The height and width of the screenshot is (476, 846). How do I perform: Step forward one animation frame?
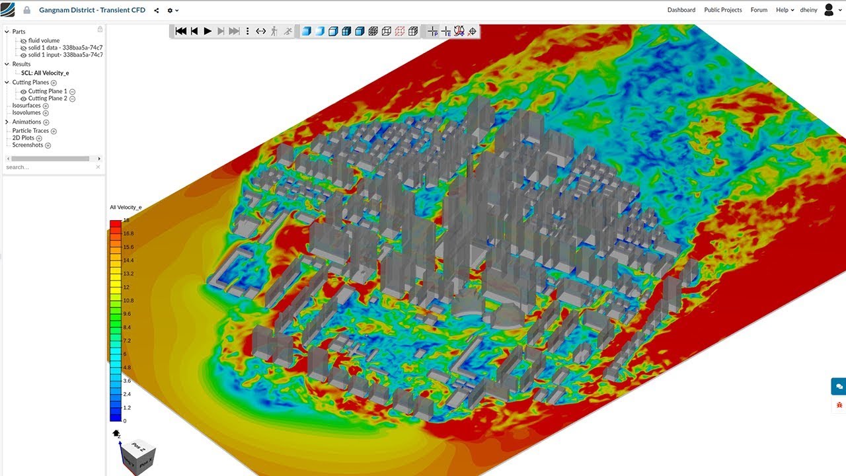click(x=221, y=31)
